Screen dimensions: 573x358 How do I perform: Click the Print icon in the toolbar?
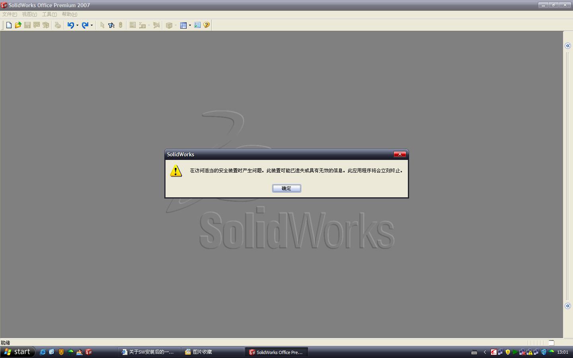click(x=58, y=25)
